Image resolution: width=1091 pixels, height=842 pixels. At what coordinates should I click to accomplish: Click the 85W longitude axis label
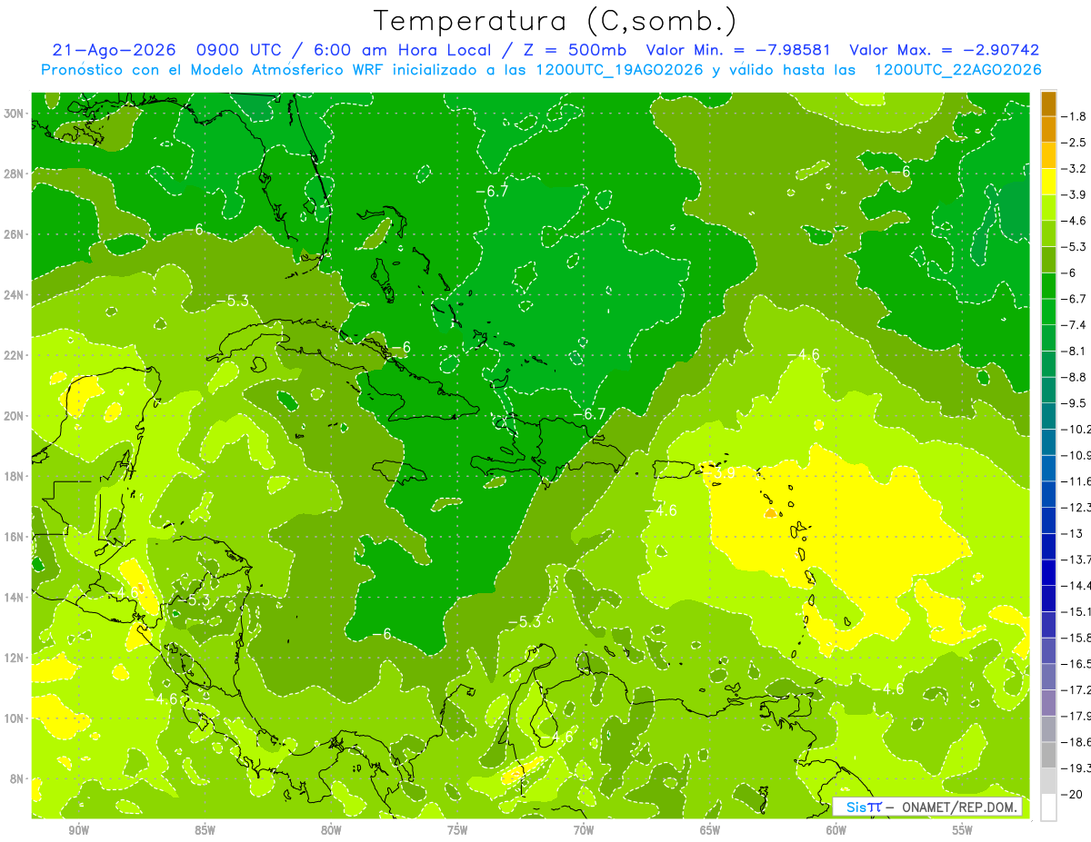(x=205, y=830)
